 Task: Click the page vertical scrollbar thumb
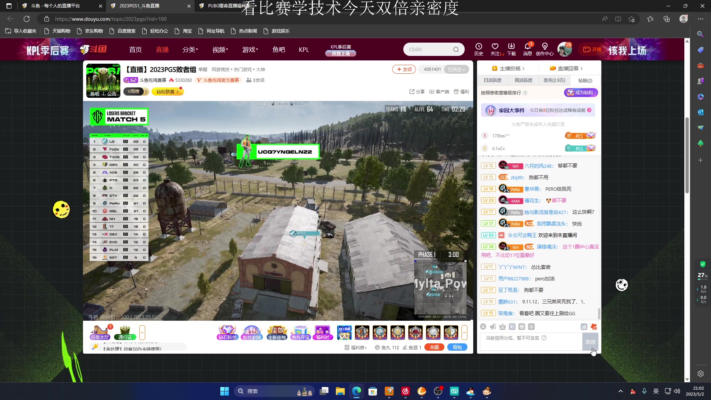pos(687,156)
